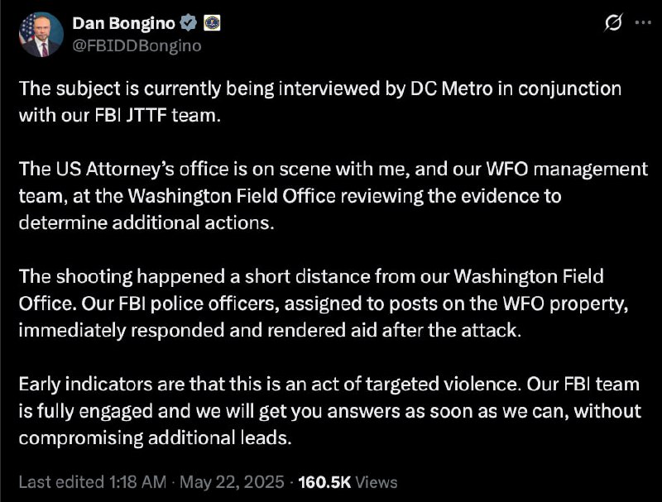Click the US Attorney's office paragraph
This screenshot has height=502, width=662.
(333, 196)
